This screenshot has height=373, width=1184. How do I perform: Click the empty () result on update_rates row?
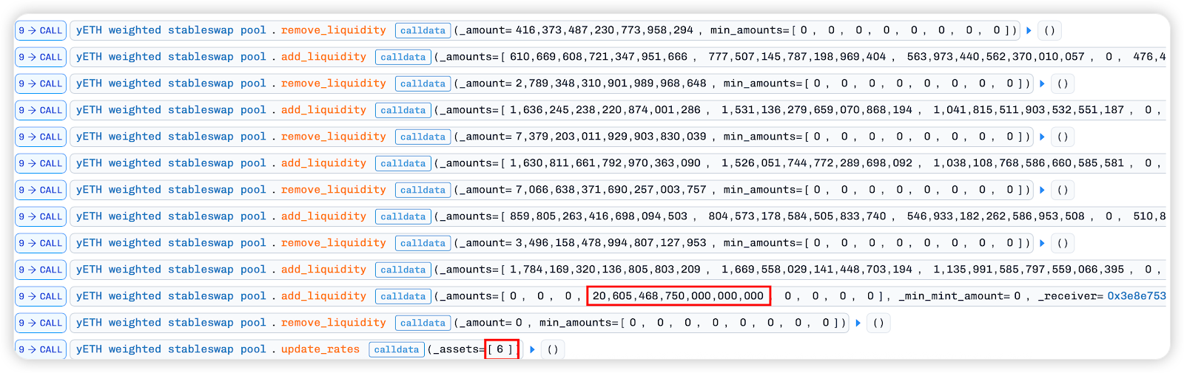pos(553,350)
